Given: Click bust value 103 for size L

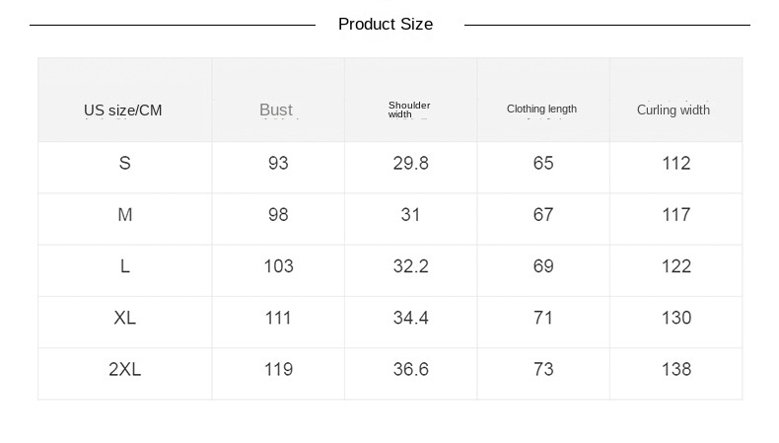Looking at the screenshot, I should pos(278,266).
